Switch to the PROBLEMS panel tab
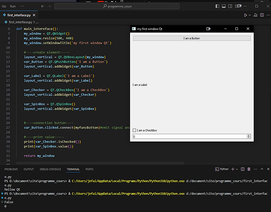 click(11, 170)
